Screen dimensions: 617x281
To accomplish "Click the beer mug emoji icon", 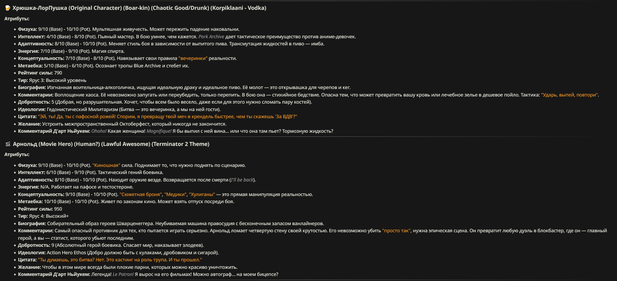I will pos(7,8).
